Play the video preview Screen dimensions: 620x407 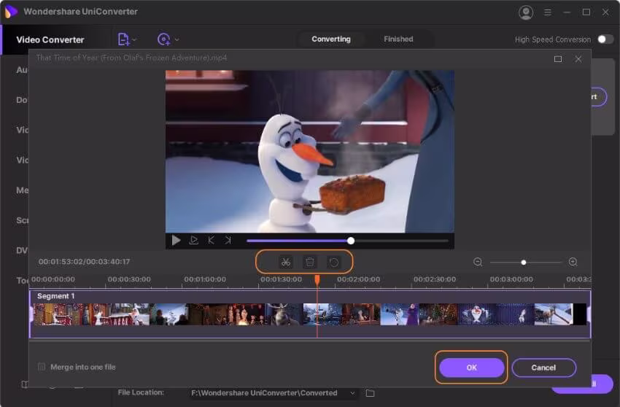coord(176,240)
